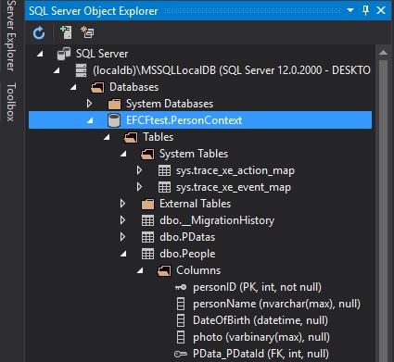Click the personName column icon
The height and width of the screenshot is (362, 394).
[x=181, y=304]
